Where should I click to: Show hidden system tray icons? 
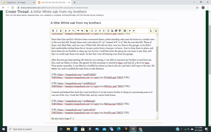coord(181,129)
